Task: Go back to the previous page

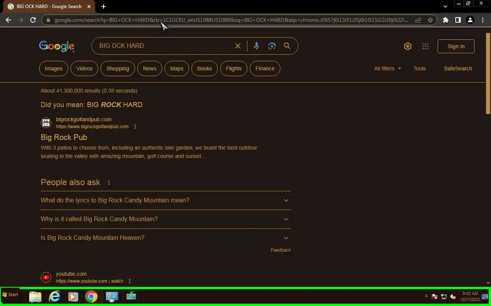Action: 8,20
